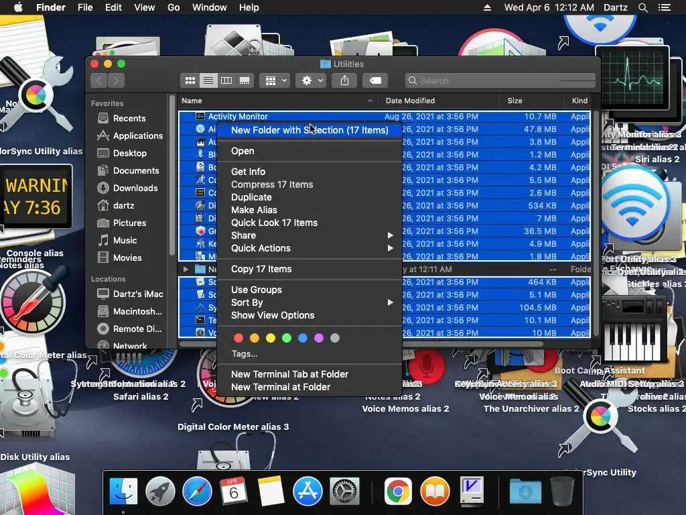
Task: Open the gear Action menu dropdown
Action: pos(311,80)
